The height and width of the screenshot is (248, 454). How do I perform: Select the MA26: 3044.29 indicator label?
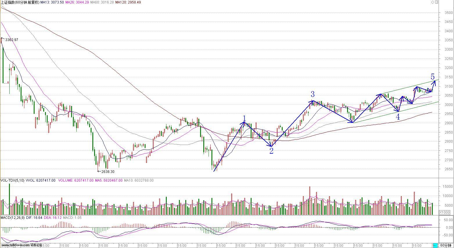coord(76,2)
